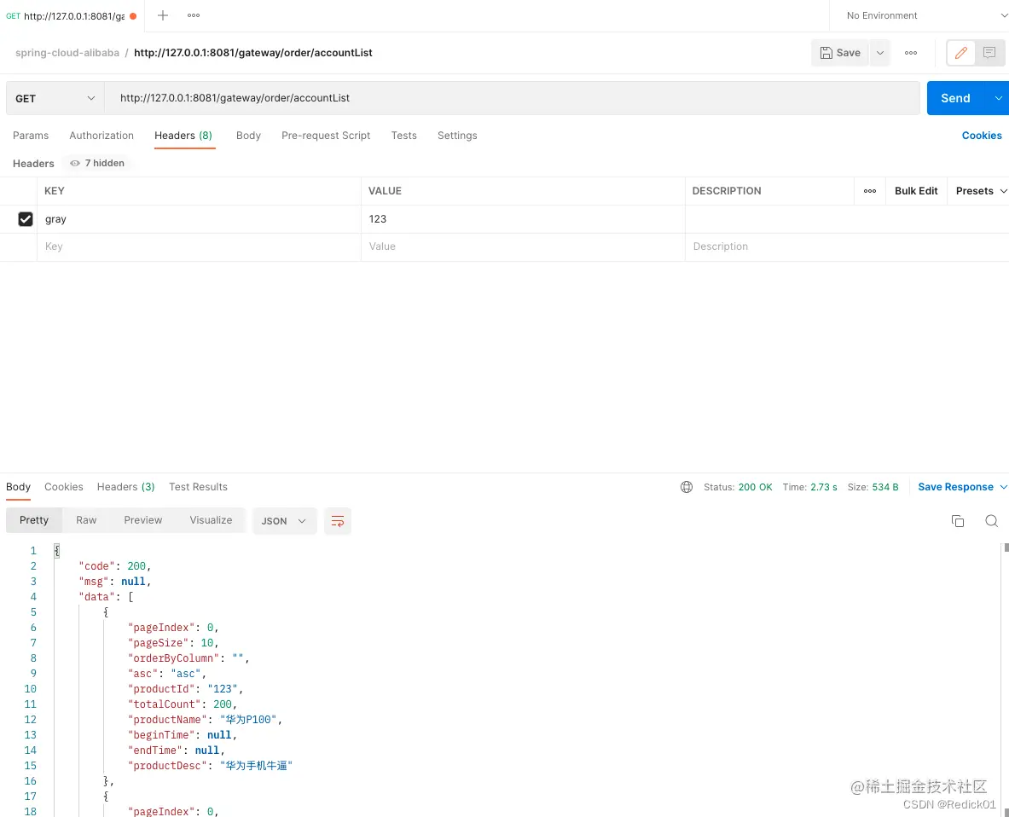Search the response with magnifier icon
The width and height of the screenshot is (1009, 817).
(992, 521)
